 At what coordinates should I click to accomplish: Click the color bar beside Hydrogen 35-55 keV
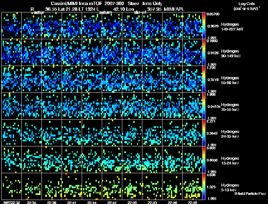(x=204, y=106)
